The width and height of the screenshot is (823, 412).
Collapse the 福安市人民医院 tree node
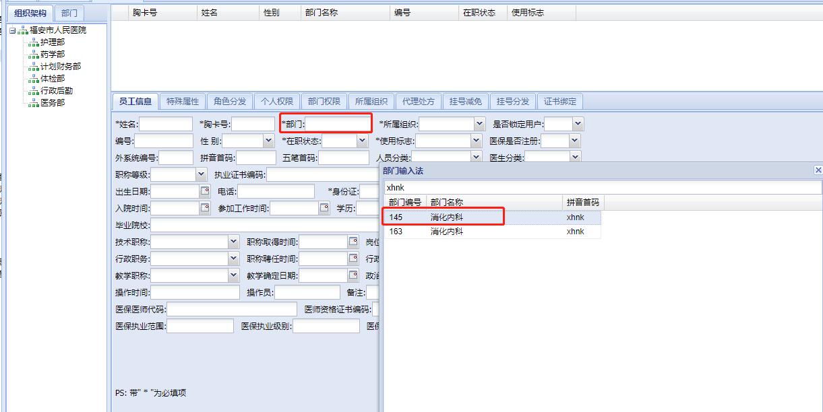point(12,30)
